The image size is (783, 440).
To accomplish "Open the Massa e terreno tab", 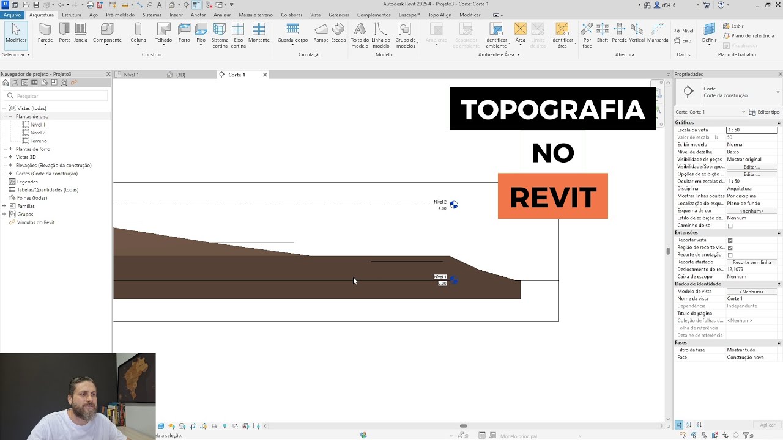I will point(256,15).
